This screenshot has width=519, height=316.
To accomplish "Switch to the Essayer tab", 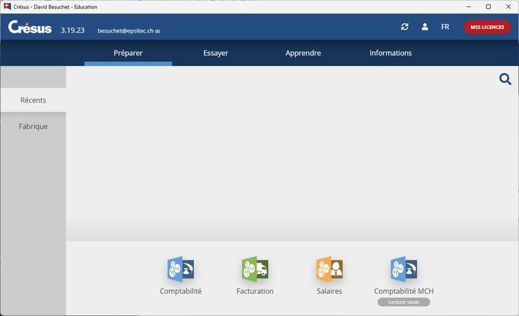I will pyautogui.click(x=215, y=53).
